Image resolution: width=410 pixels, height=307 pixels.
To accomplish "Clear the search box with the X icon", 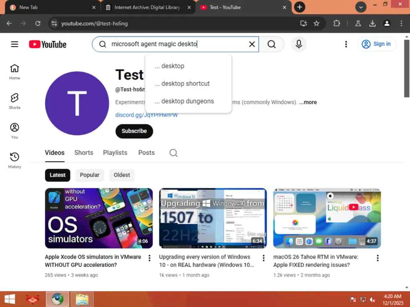I will (252, 44).
